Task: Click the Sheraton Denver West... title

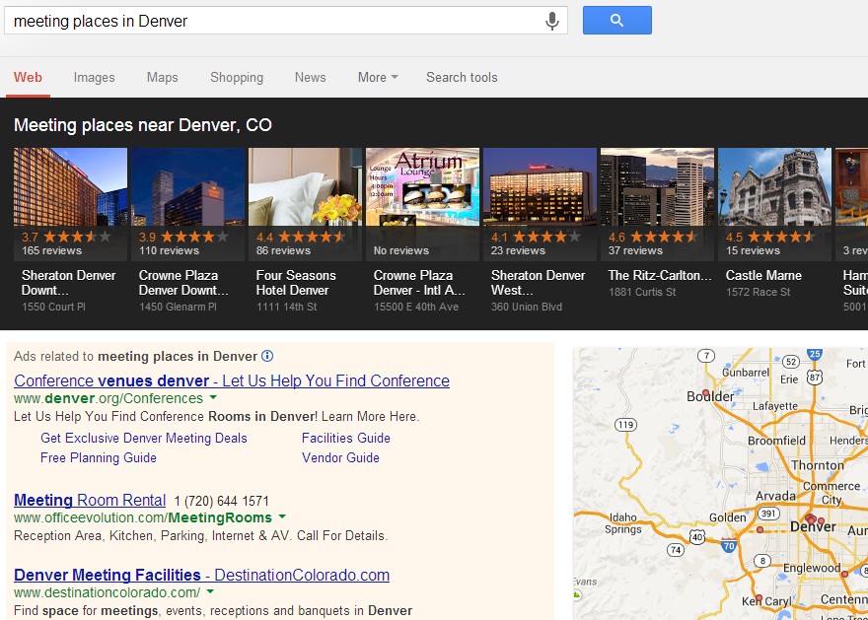Action: tap(538, 283)
